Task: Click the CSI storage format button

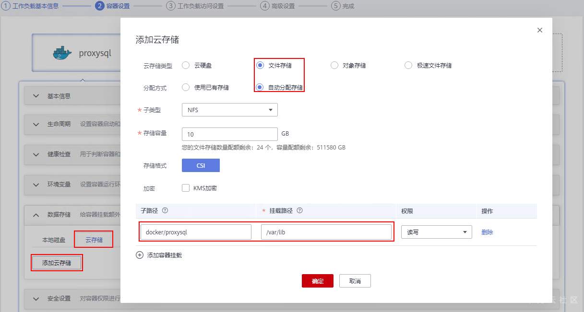Action: coord(201,165)
